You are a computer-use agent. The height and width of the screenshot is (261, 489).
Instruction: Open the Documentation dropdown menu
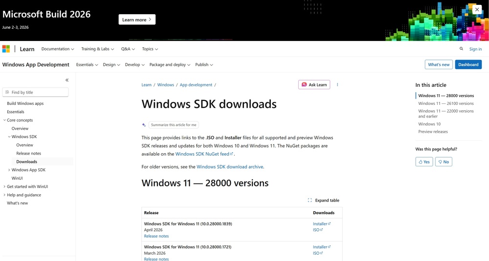click(x=58, y=49)
